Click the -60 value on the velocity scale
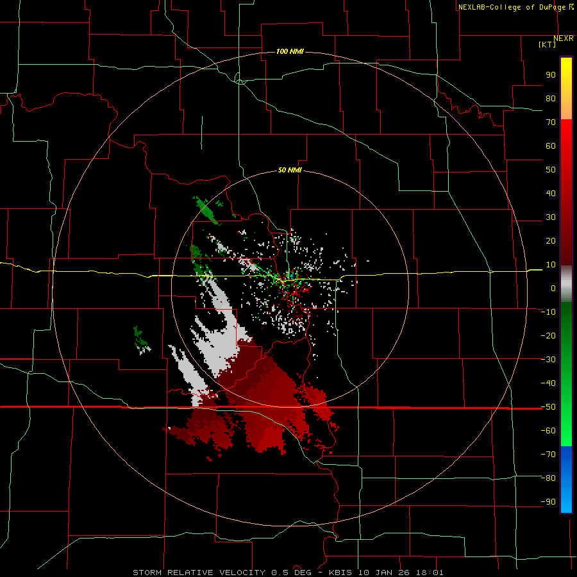The height and width of the screenshot is (577, 577). pyautogui.click(x=548, y=431)
